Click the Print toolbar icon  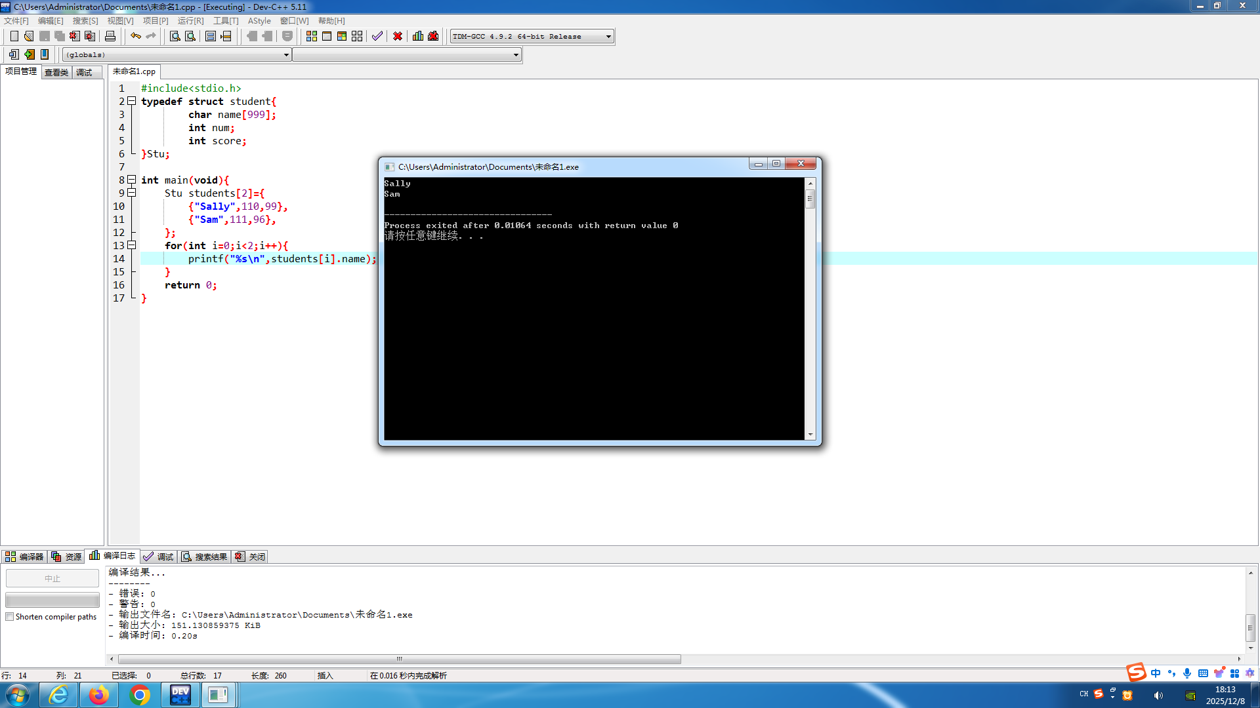[110, 36]
